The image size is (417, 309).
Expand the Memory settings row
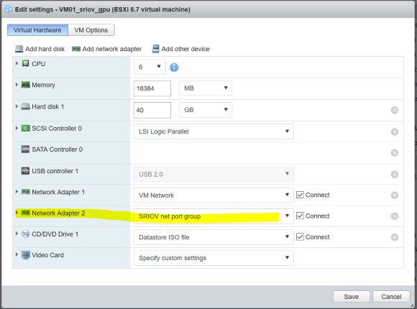coord(17,85)
